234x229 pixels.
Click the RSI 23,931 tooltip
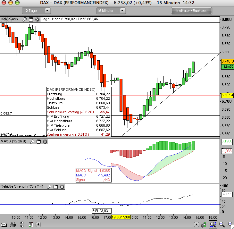[102, 211]
